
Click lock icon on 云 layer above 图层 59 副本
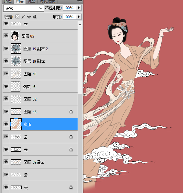click(71, 149)
